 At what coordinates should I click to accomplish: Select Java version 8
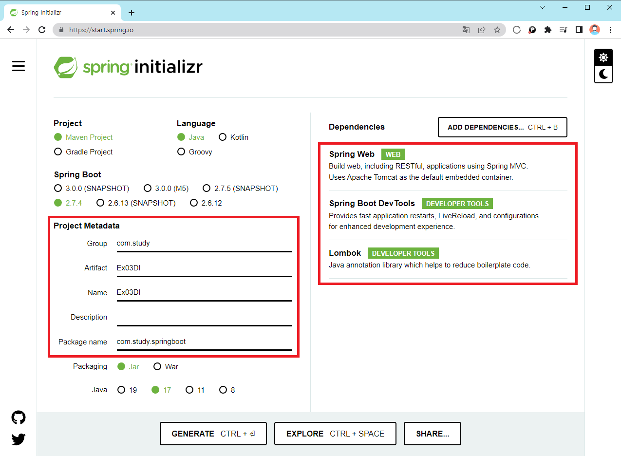(x=227, y=390)
